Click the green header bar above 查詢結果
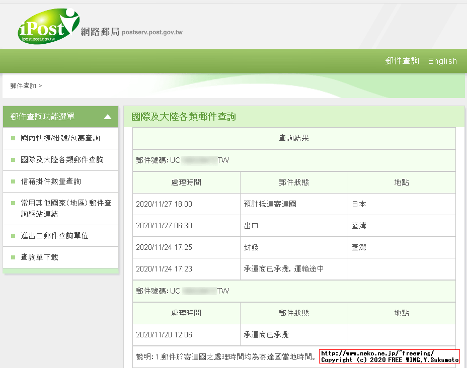 pyautogui.click(x=293, y=116)
